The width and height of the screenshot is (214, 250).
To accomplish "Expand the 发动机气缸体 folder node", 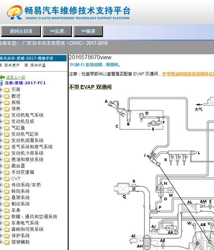I will [x=1, y=134].
